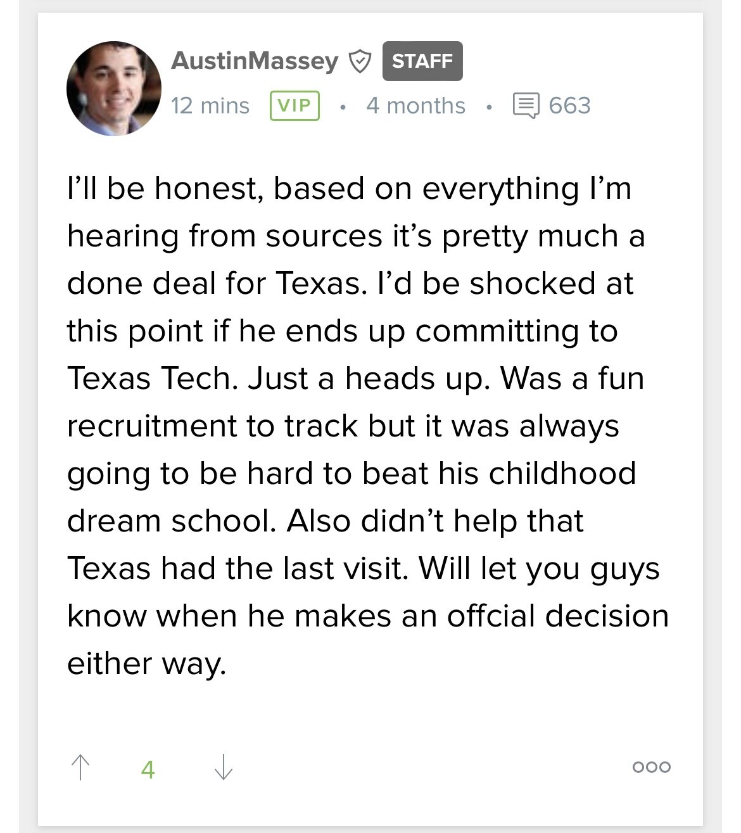Click the 663 post count number
The height and width of the screenshot is (833, 741).
click(569, 106)
